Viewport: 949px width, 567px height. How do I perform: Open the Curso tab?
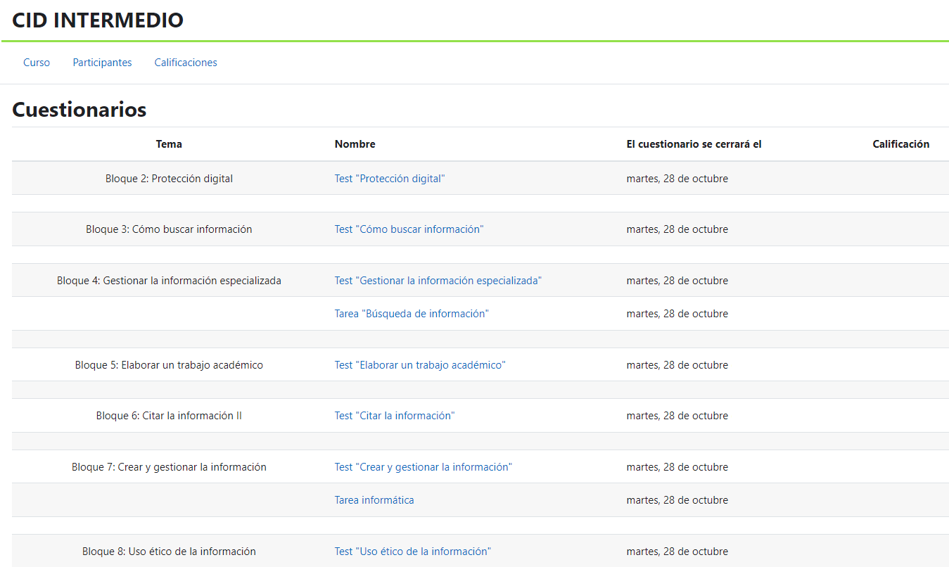click(x=37, y=63)
